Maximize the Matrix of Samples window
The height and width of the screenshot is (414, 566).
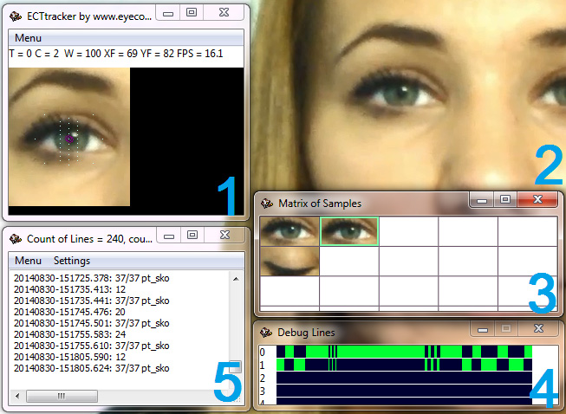coord(505,200)
